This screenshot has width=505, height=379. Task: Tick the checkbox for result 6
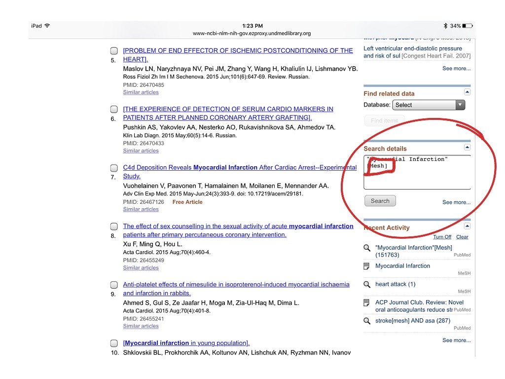114,109
